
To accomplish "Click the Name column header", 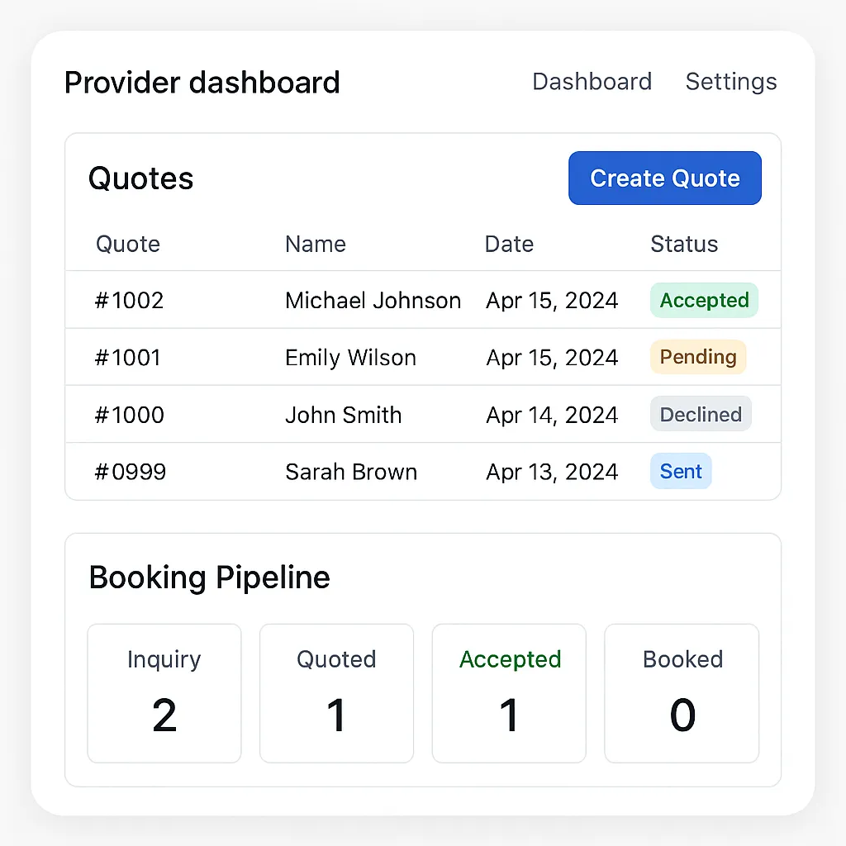I will [316, 245].
